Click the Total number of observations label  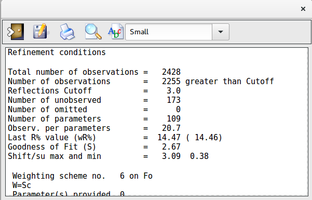[73, 72]
